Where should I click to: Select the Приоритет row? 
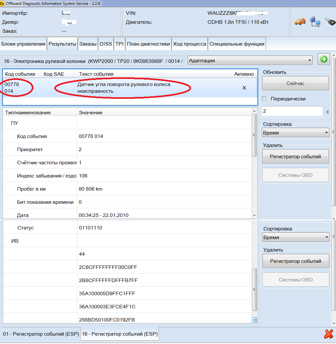click(x=128, y=150)
